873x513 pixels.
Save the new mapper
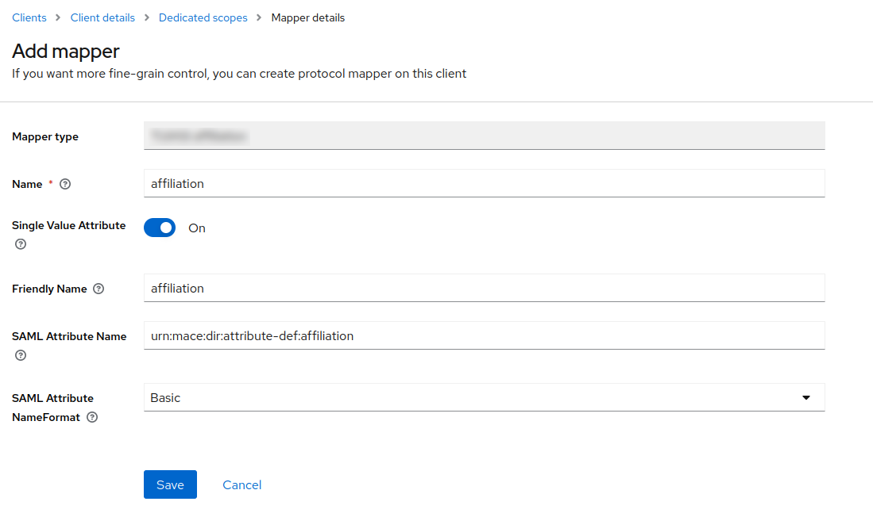coord(170,484)
